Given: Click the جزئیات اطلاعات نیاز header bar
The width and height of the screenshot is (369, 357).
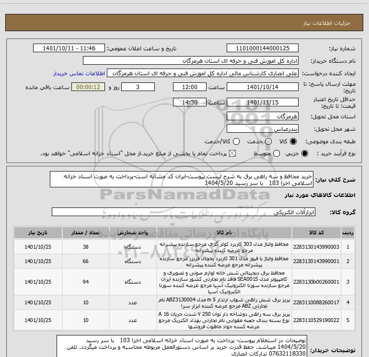Looking at the screenshot, I should click(x=184, y=23).
